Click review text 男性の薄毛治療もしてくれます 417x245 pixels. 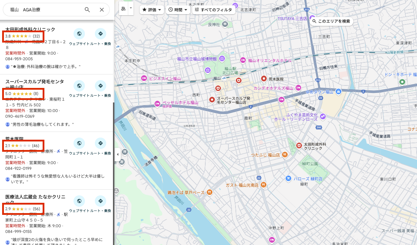[42, 124]
